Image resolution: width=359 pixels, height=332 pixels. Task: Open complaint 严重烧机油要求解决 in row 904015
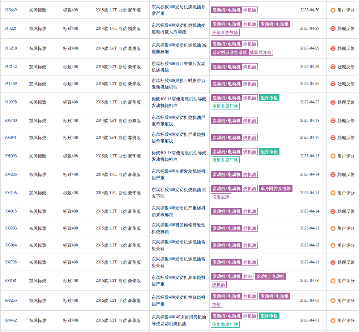(178, 211)
